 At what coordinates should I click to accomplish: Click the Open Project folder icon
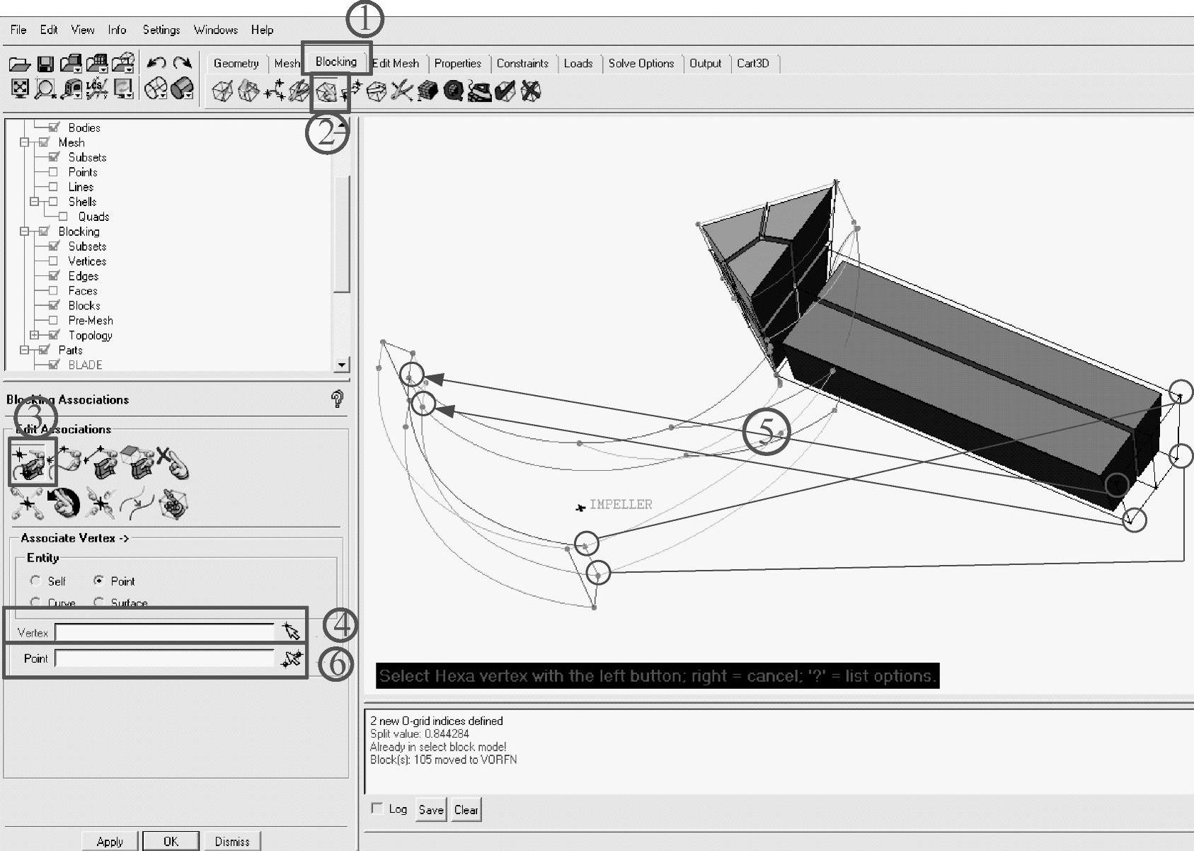point(20,64)
